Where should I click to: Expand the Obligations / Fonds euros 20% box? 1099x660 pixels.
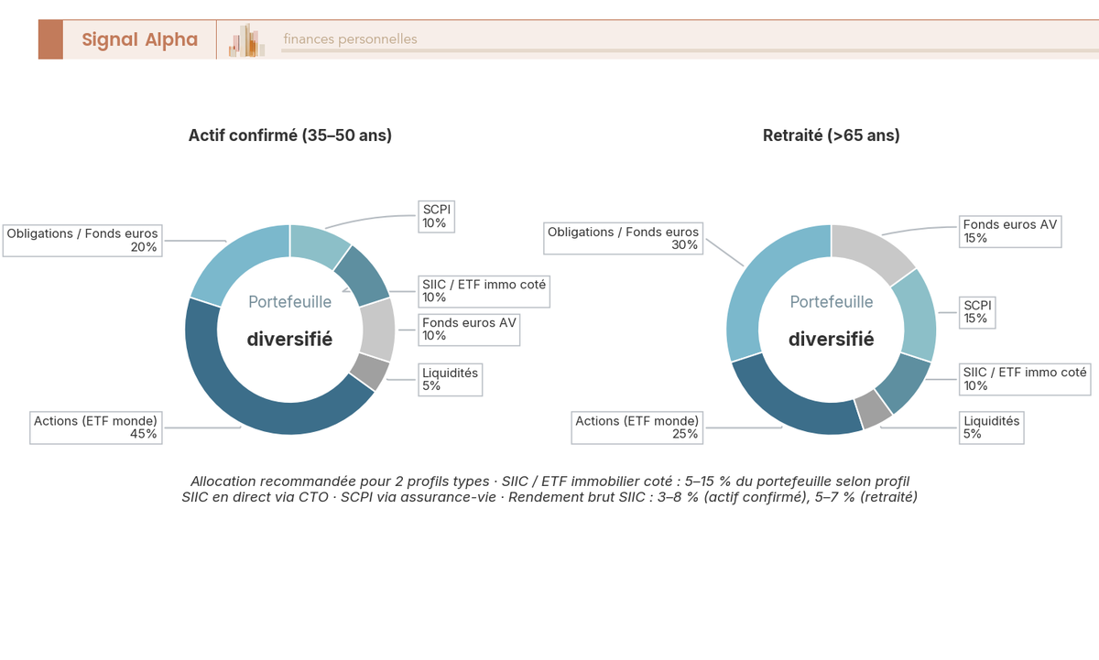click(81, 241)
